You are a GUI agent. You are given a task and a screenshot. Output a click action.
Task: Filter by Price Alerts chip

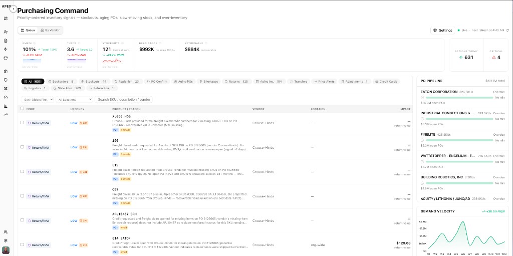(x=324, y=82)
